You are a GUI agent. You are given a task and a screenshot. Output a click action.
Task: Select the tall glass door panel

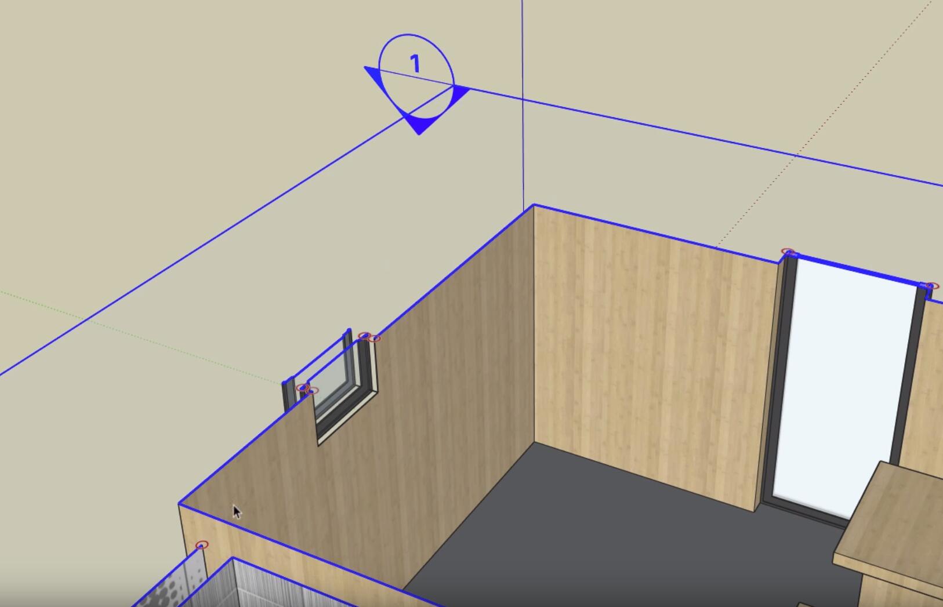(x=844, y=389)
